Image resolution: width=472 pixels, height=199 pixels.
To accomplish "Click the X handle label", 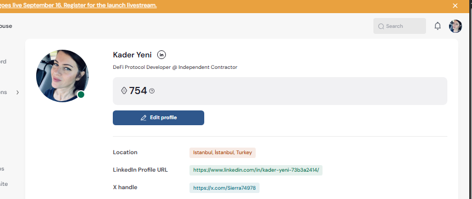I will tap(125, 188).
